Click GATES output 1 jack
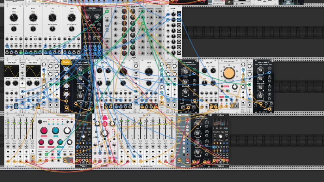The height and width of the screenshot is (182, 324). click(143, 12)
